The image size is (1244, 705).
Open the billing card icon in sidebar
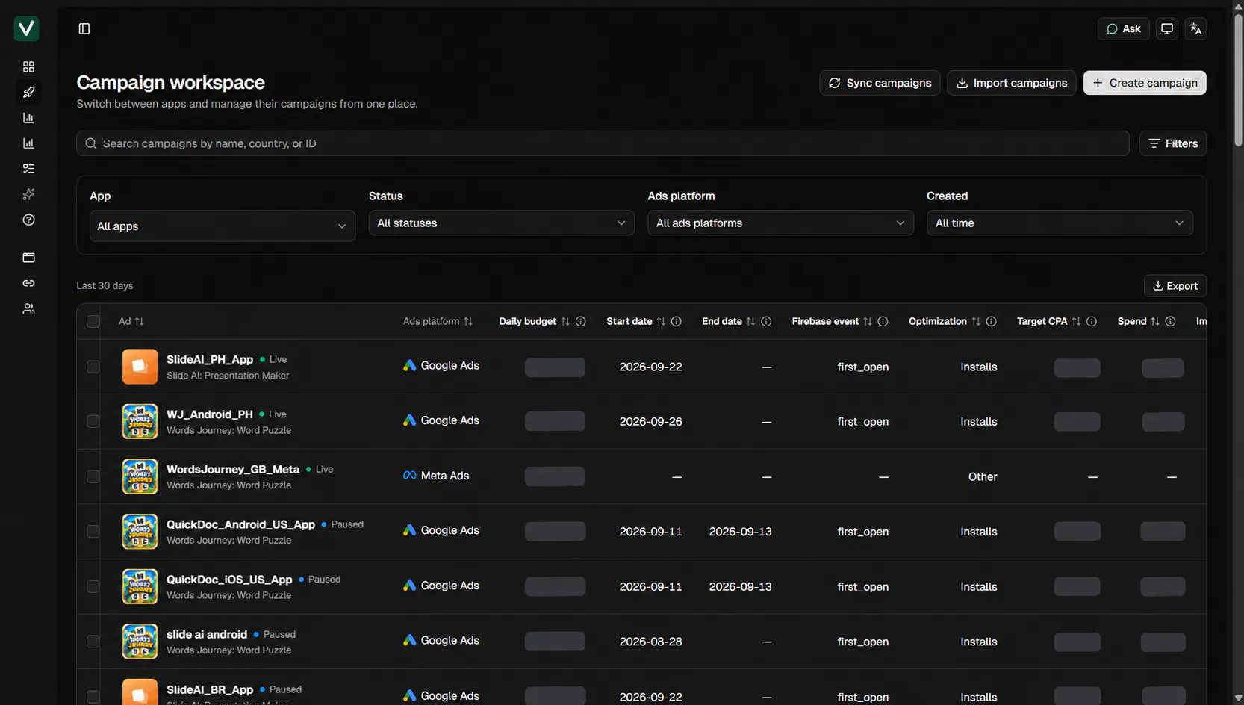coord(28,258)
